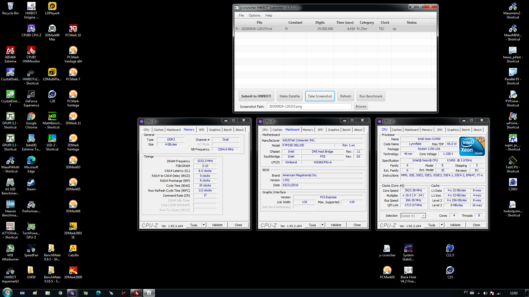Click the Category column header
Screen dimensions: 529x297
pyautogui.click(x=367, y=23)
